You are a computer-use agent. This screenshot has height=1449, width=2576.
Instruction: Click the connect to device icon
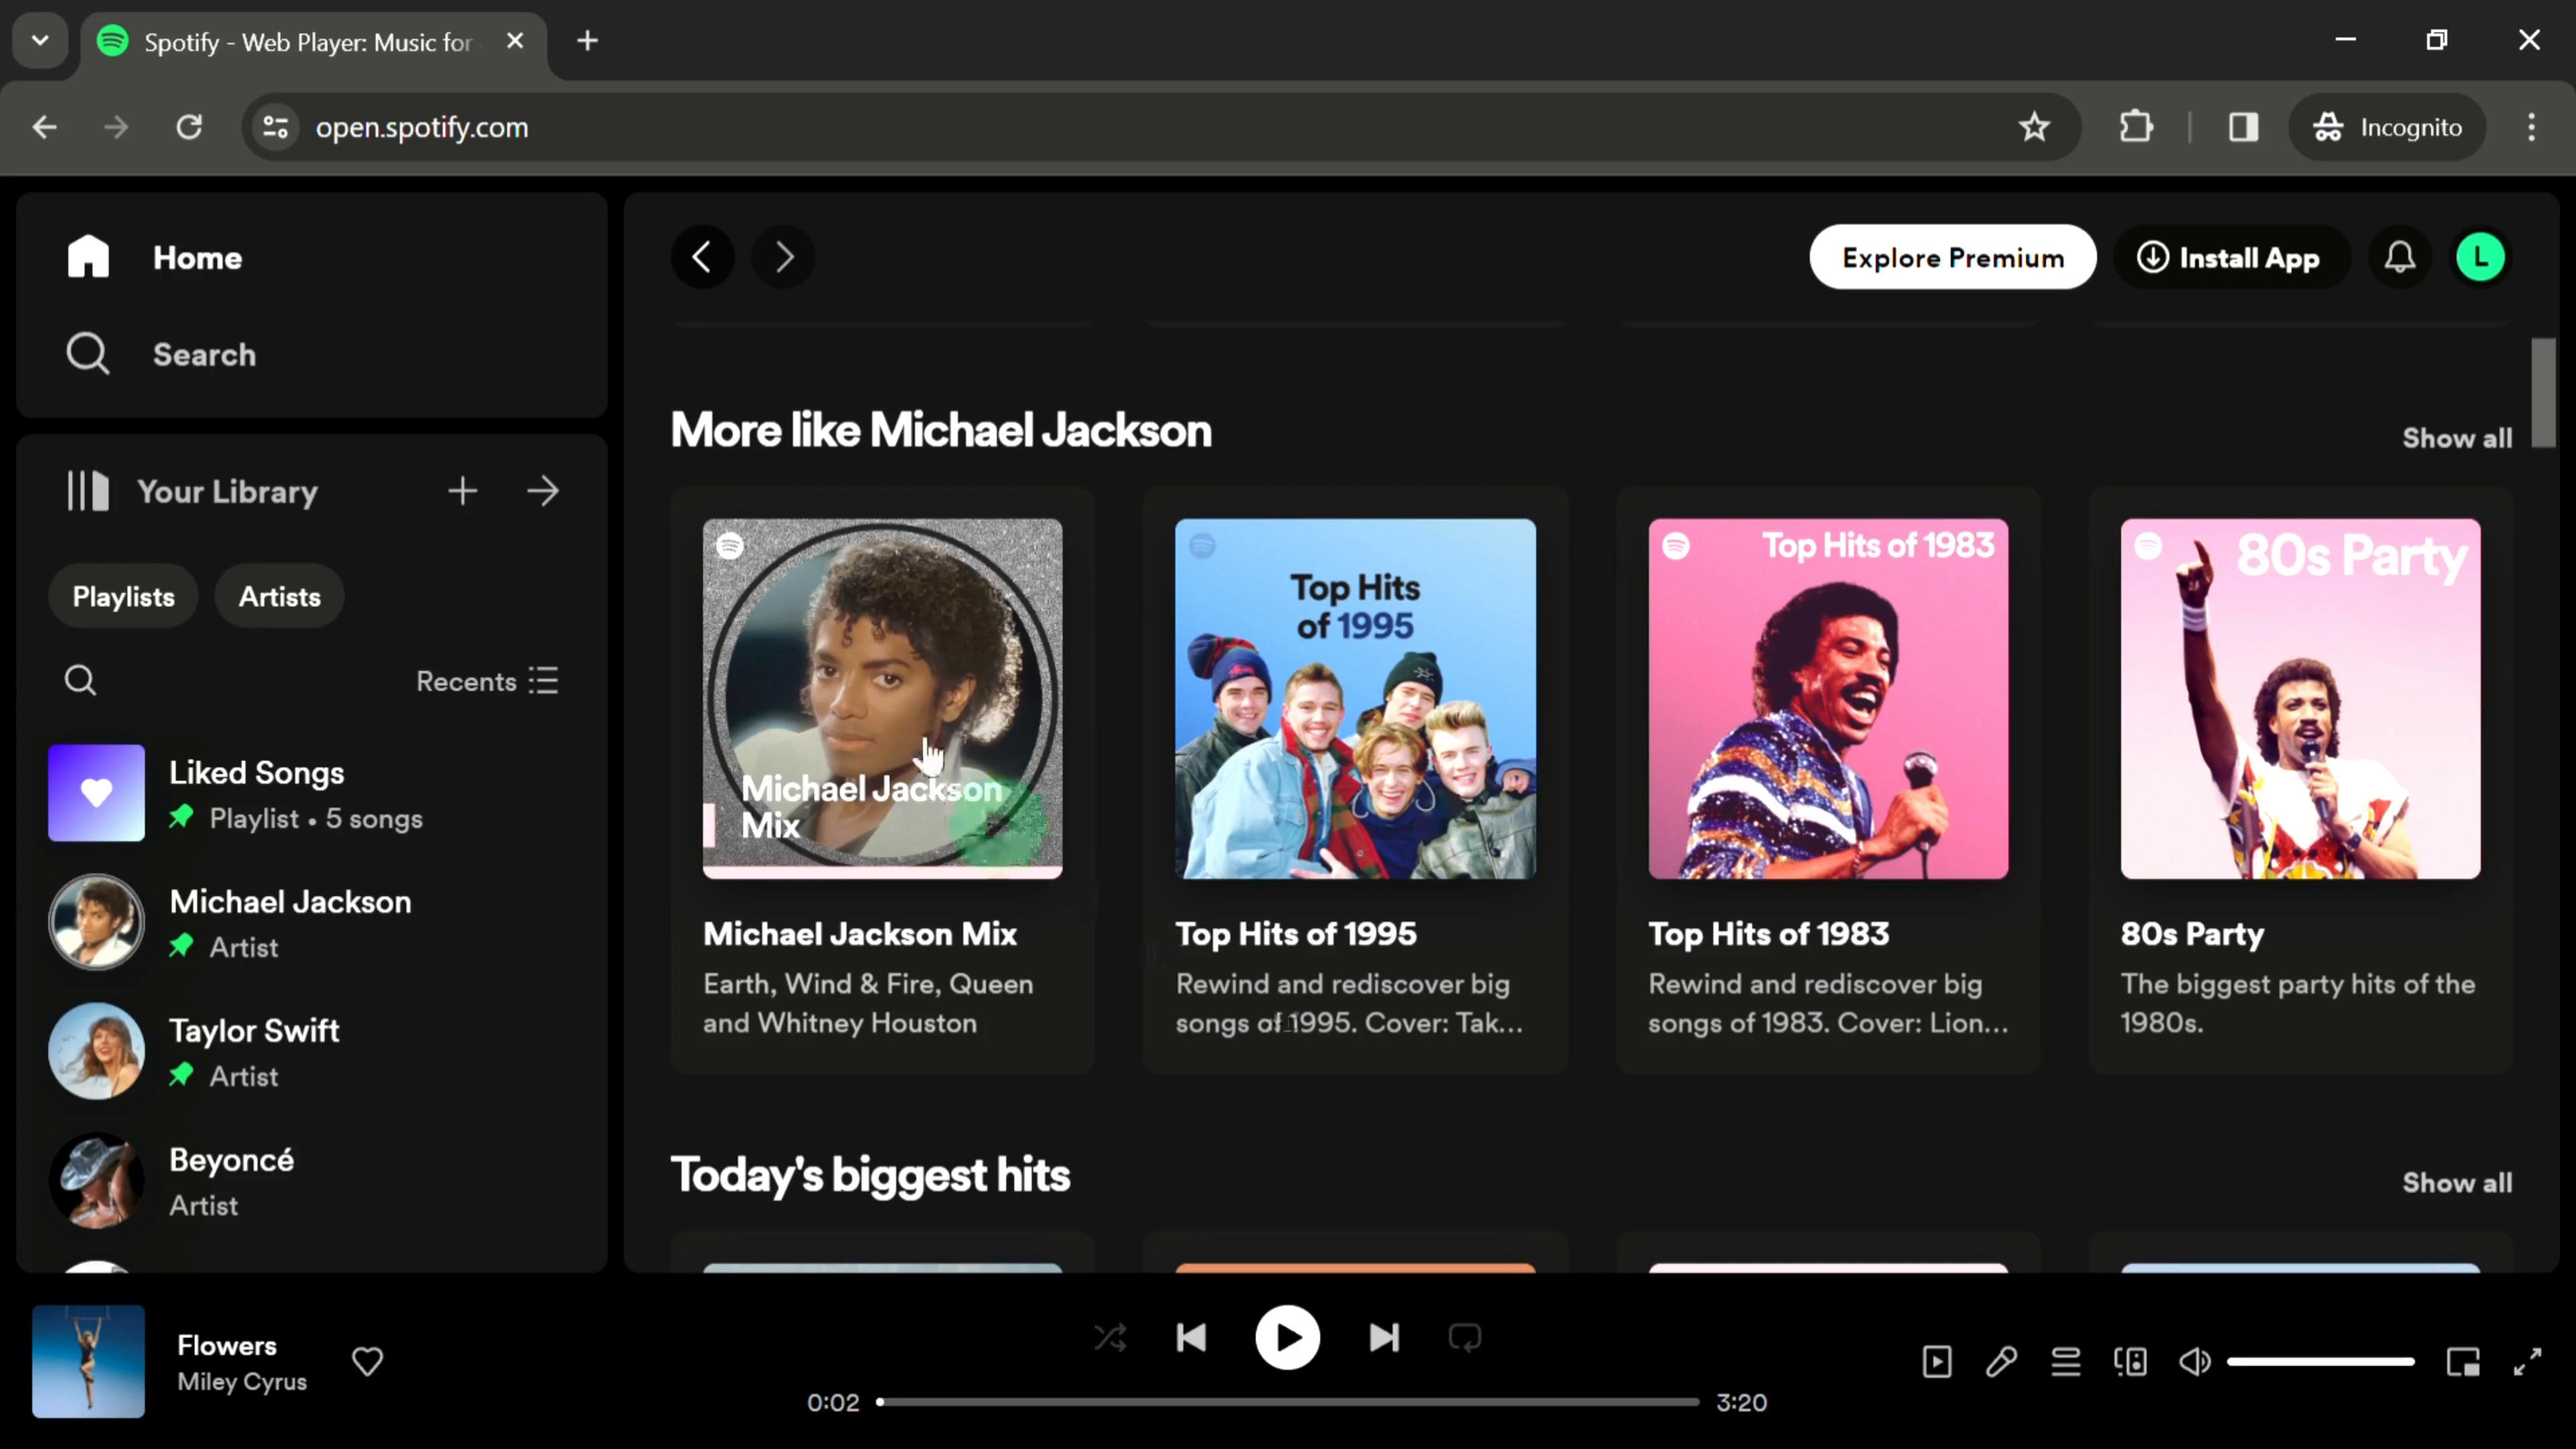pyautogui.click(x=2132, y=1362)
